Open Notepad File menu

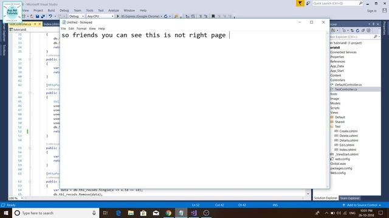[63, 28]
